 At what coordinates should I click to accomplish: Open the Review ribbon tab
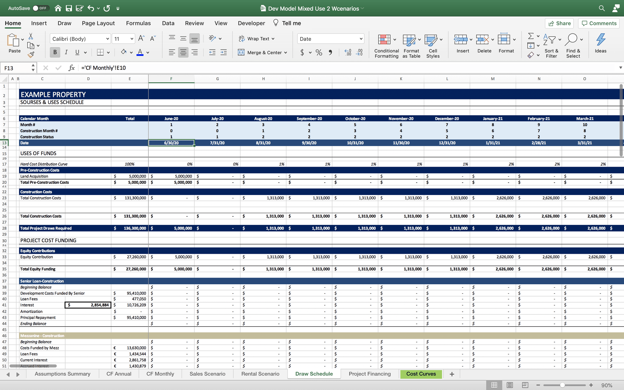[194, 23]
